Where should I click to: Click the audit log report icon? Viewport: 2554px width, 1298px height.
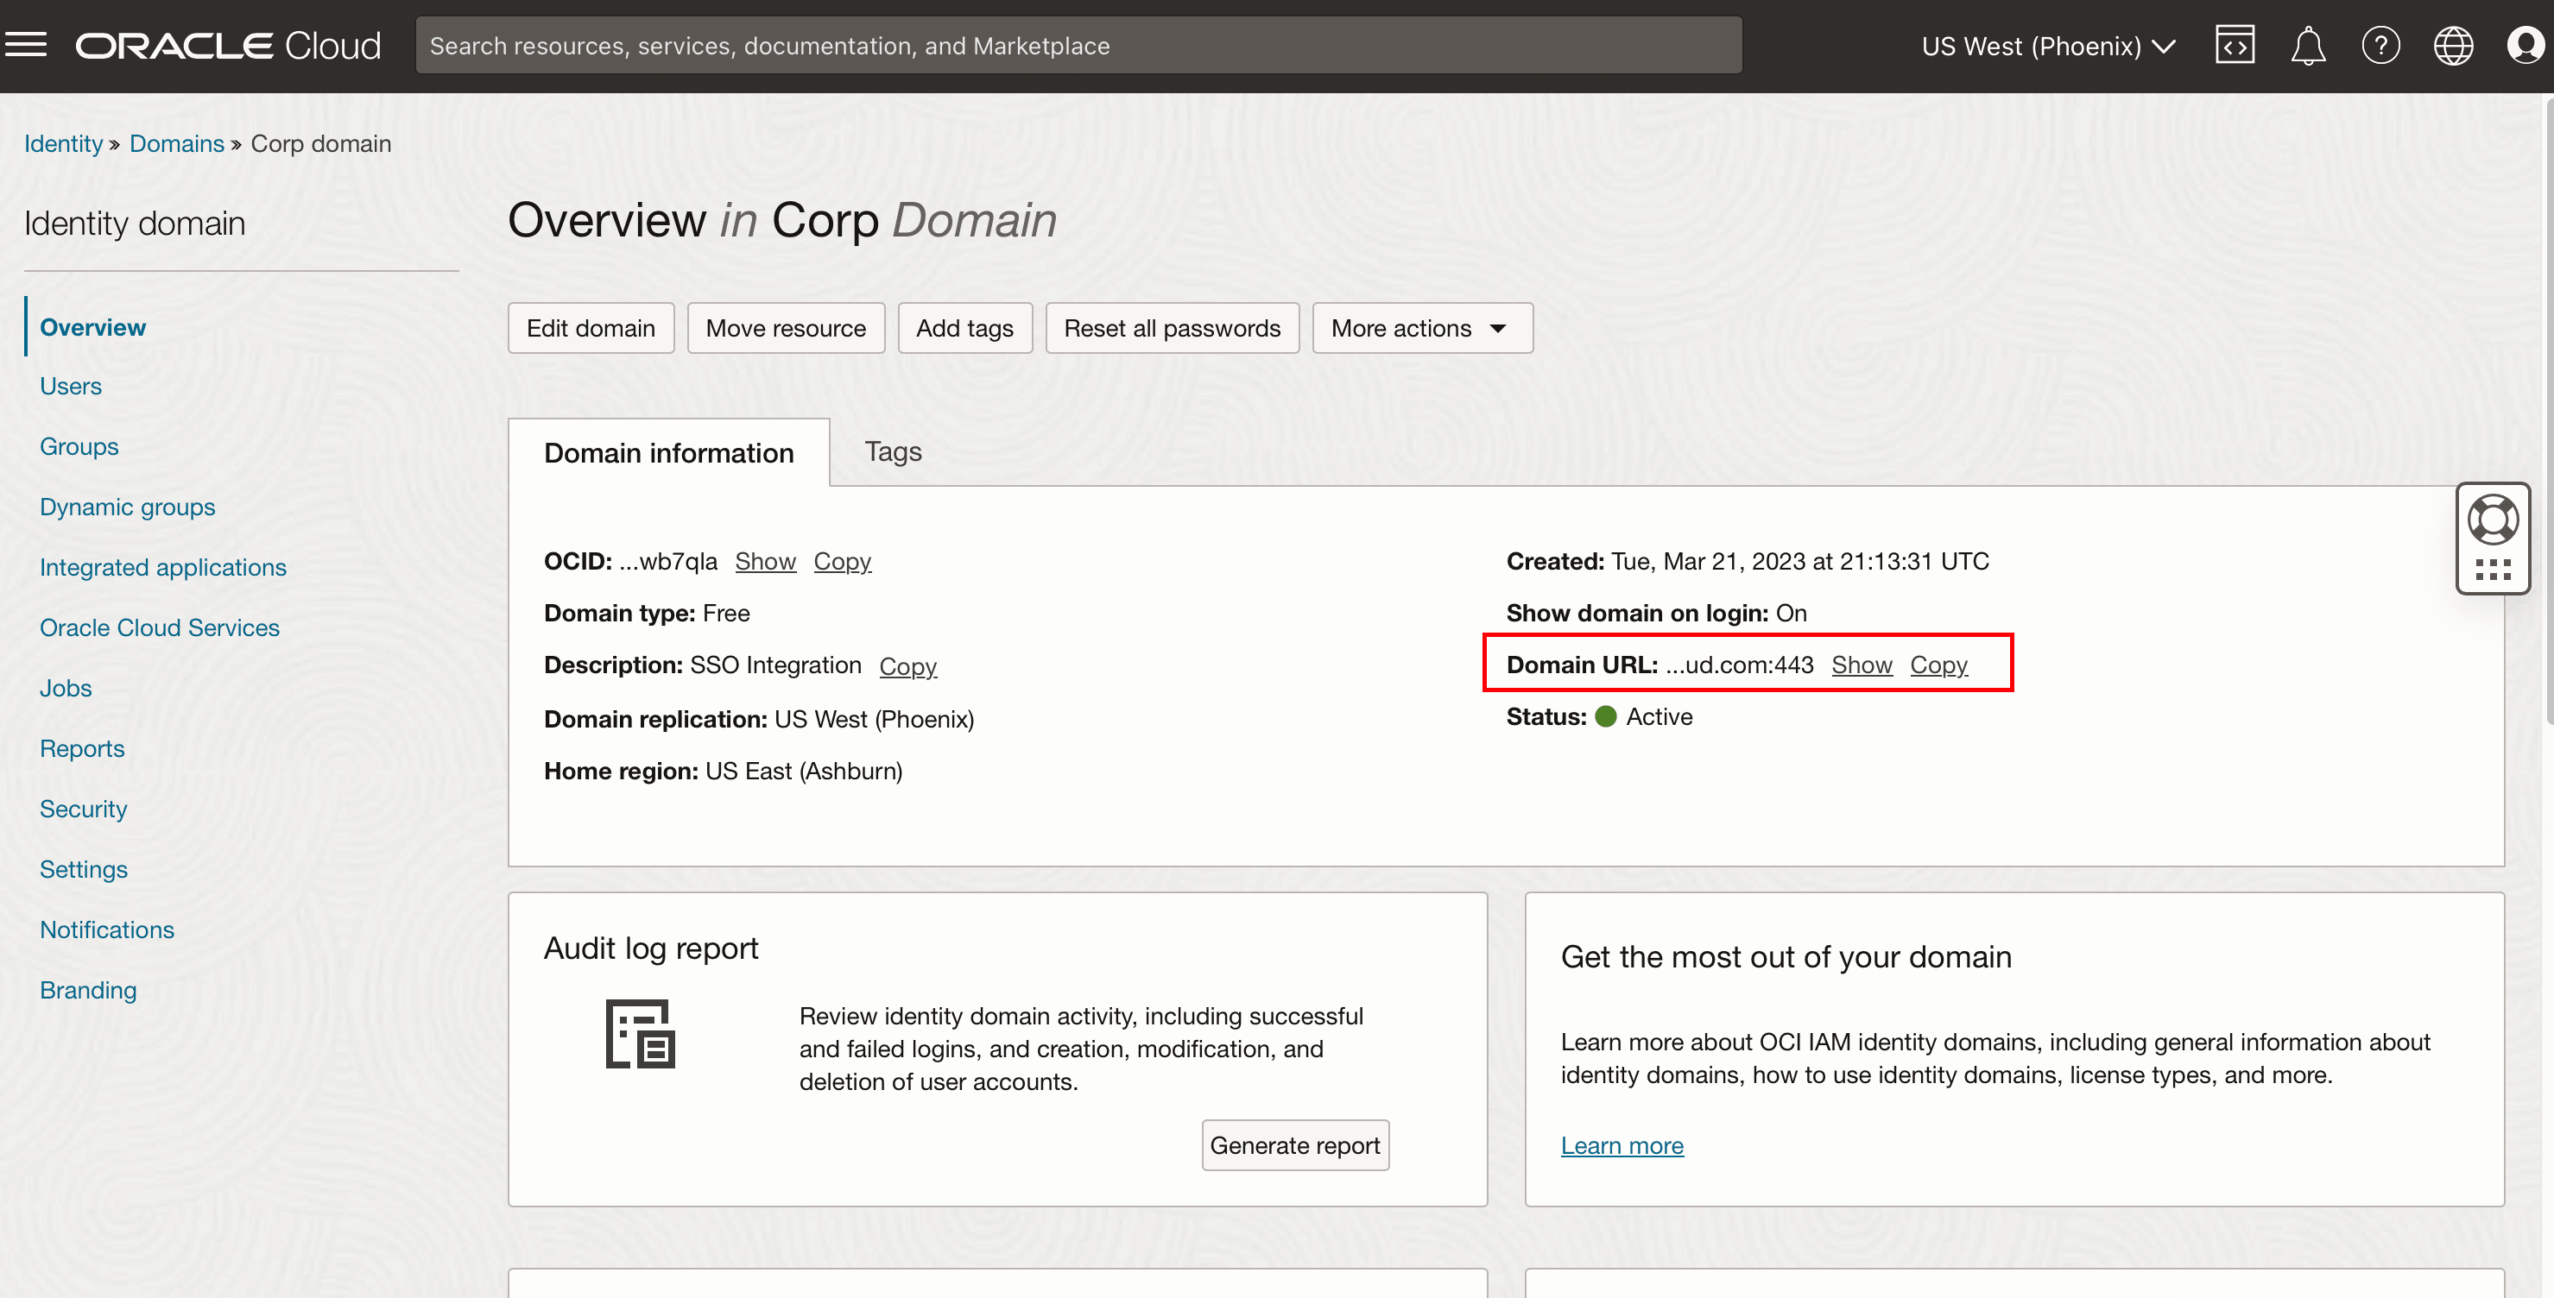click(641, 1035)
